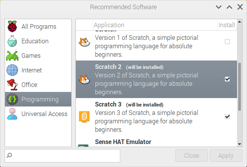247x167 pixels.
Task: Switch to the Games category
Action: [x=38, y=56]
